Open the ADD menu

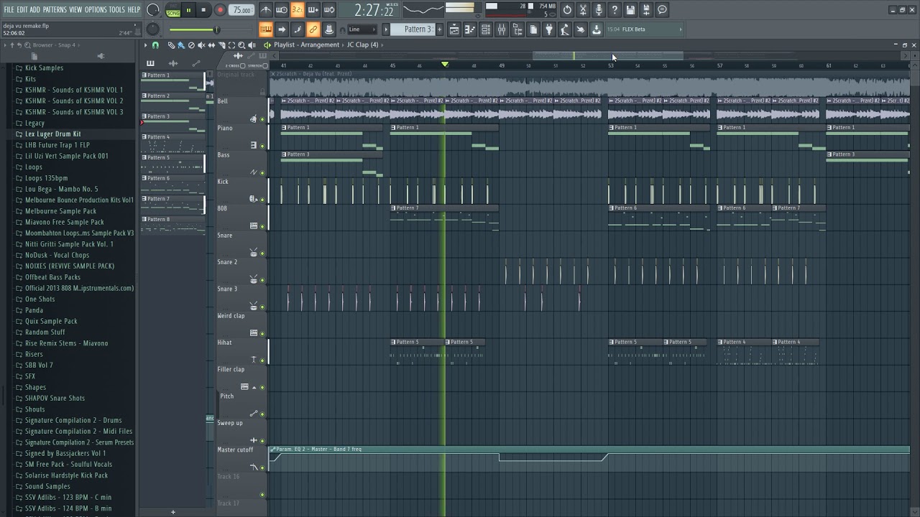(35, 9)
